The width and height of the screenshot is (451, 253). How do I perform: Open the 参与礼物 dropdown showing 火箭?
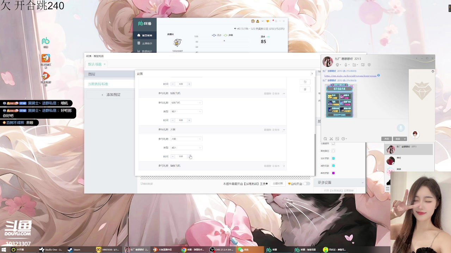pos(186,139)
